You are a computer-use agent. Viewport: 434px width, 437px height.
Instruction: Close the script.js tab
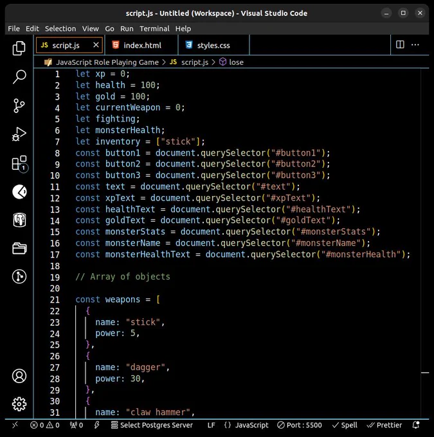pyautogui.click(x=96, y=44)
